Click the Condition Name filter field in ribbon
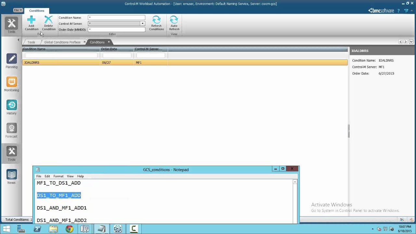This screenshot has width=416, height=234. pos(116,18)
